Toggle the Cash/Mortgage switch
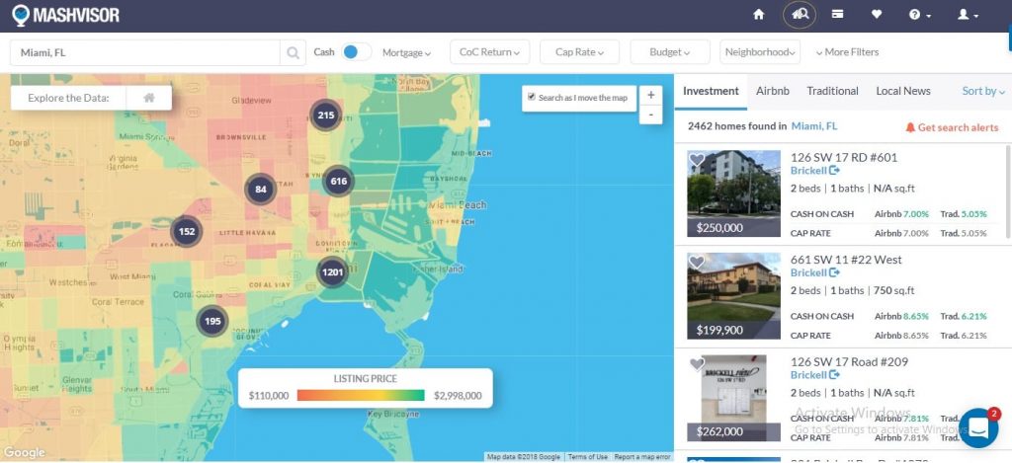Screen dimensions: 1012x463 [x=356, y=52]
